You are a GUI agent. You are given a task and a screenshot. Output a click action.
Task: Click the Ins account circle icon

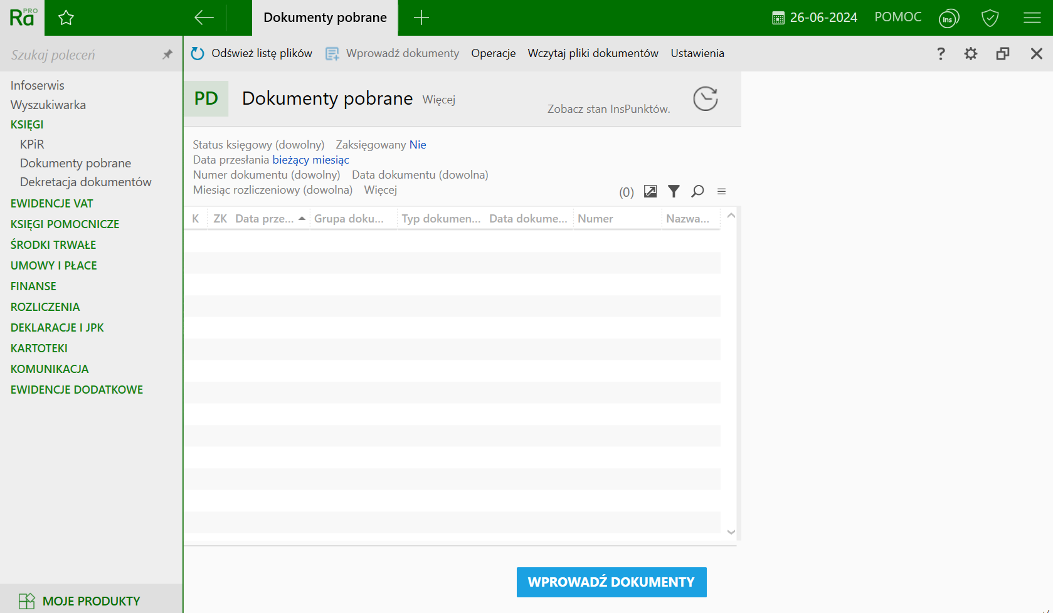pos(949,18)
